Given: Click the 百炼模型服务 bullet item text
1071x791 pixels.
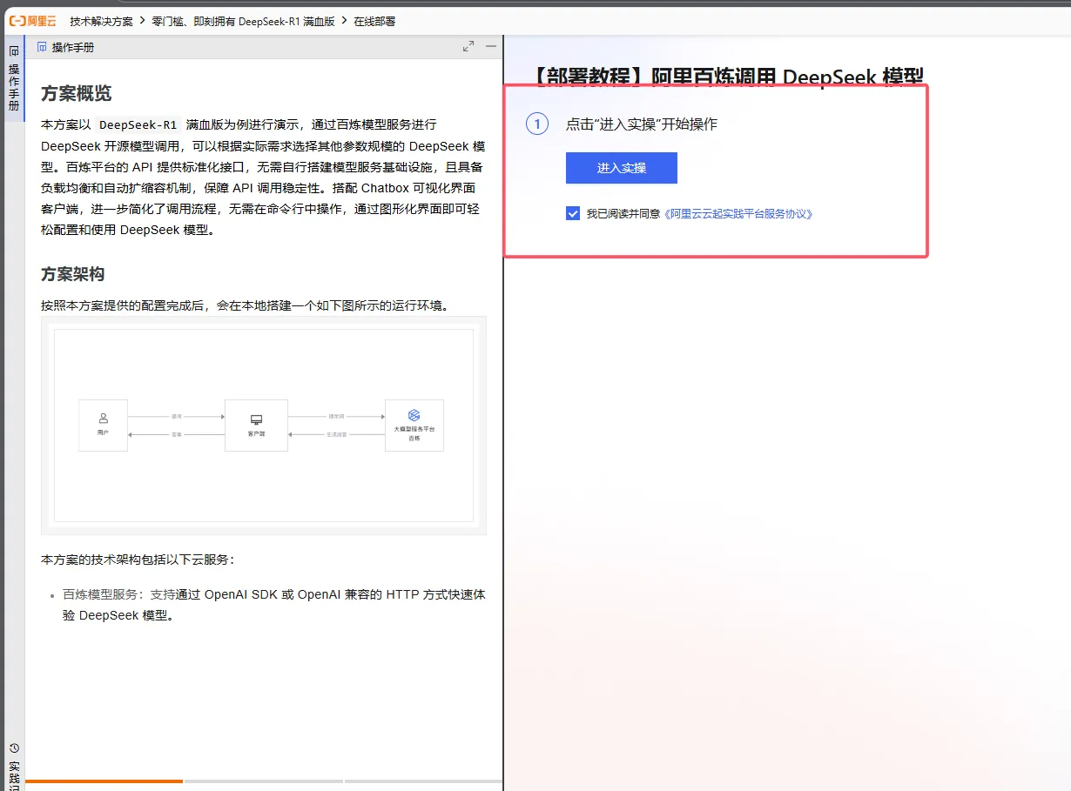Looking at the screenshot, I should point(273,605).
